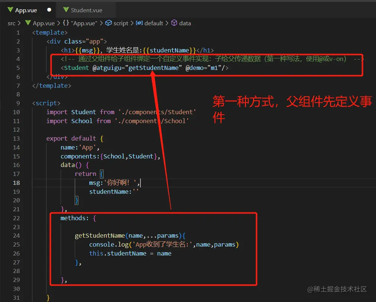This screenshot has width=376, height=302.
Task: Click line number 9 in gutter
Action: (18, 103)
